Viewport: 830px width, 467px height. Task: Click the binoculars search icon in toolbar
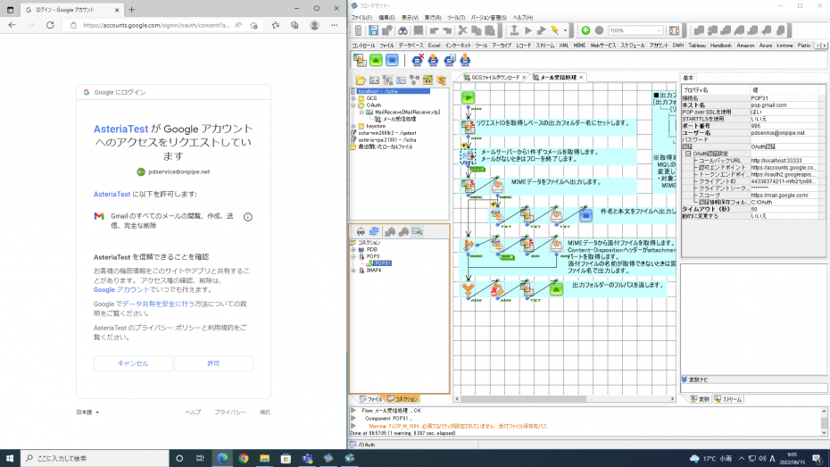pos(403,30)
